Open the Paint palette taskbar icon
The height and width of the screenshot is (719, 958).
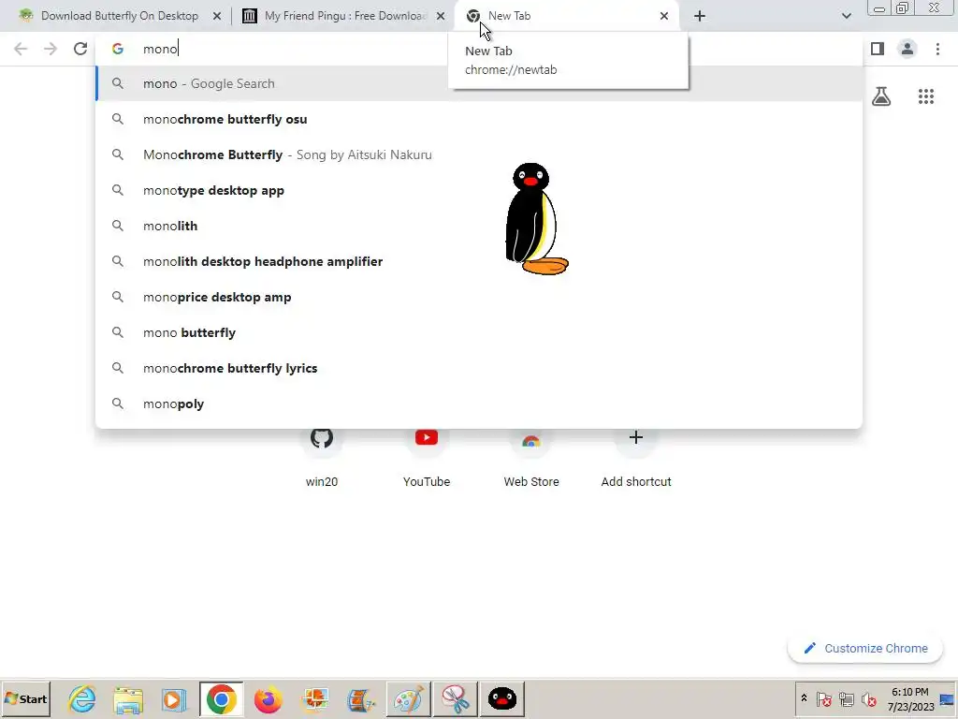tap(409, 698)
